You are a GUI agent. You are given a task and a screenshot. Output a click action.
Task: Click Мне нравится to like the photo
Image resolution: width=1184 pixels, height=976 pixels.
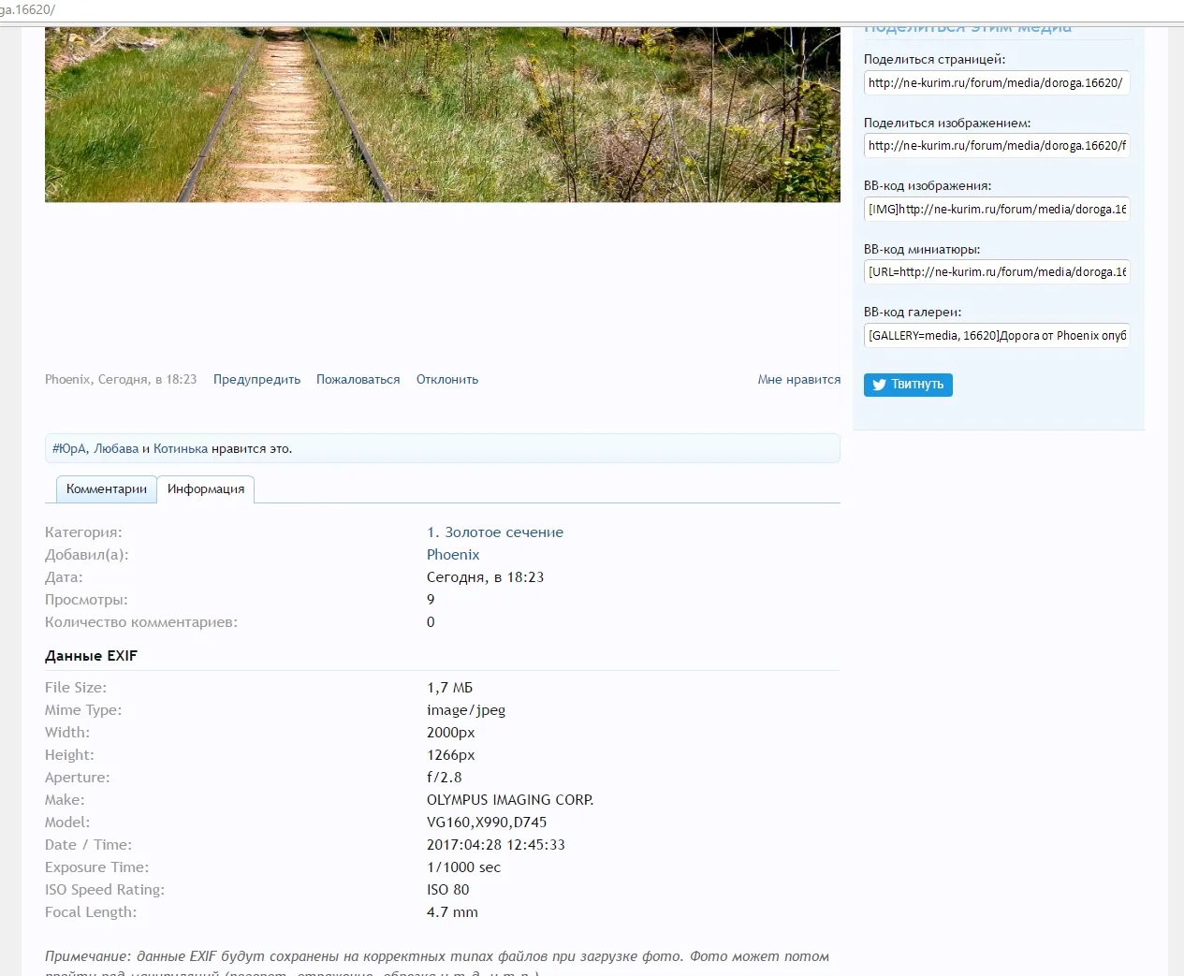[798, 379]
